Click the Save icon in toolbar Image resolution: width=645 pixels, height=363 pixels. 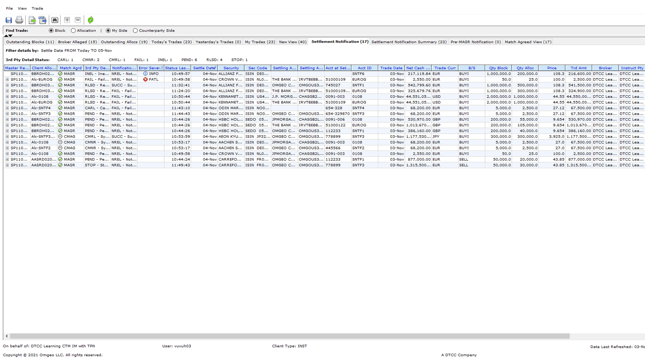click(x=8, y=19)
